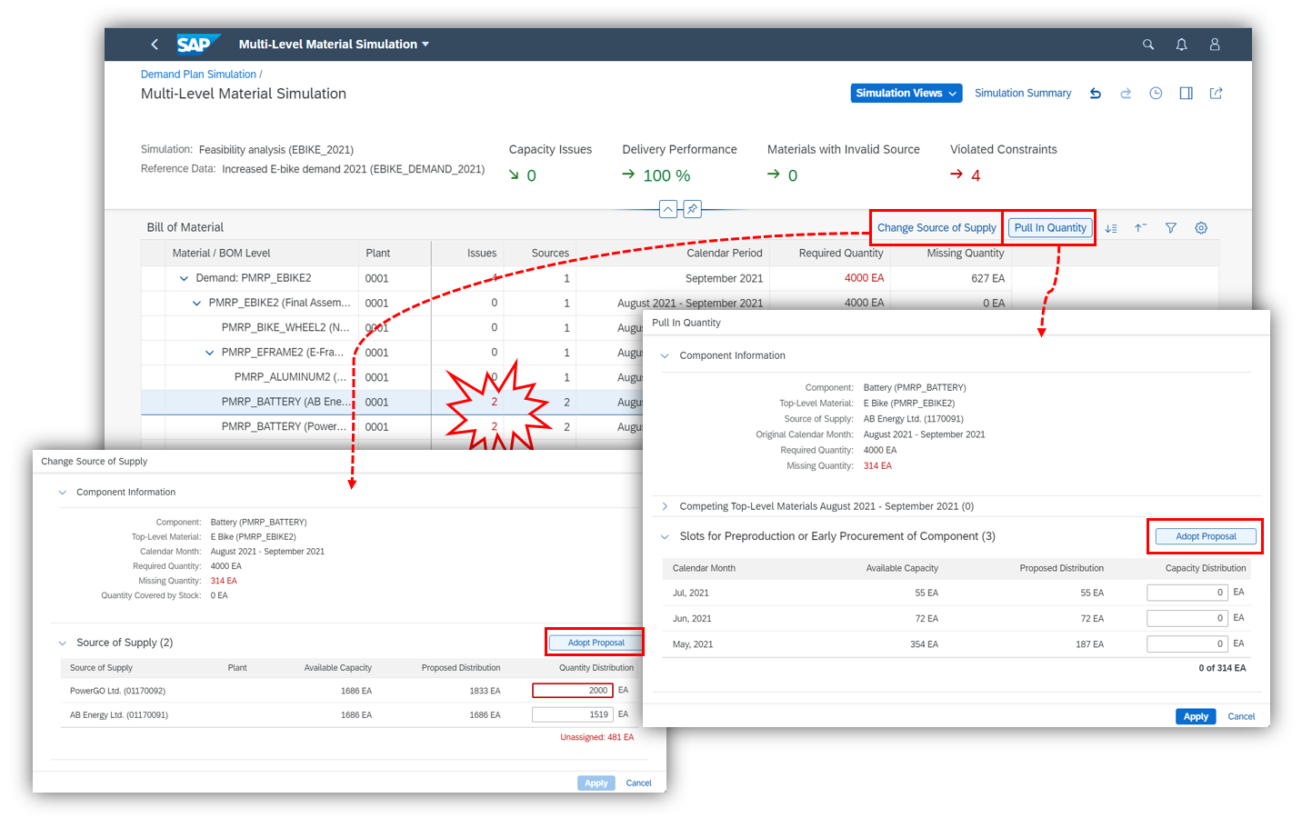This screenshot has width=1302, height=828.
Task: Select the PMRP_BIKE_WHEEL2 row
Action: (392, 327)
